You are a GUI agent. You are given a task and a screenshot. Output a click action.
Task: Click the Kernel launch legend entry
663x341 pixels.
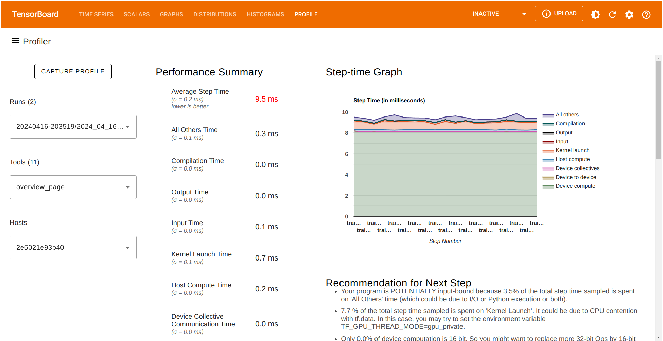click(x=566, y=150)
